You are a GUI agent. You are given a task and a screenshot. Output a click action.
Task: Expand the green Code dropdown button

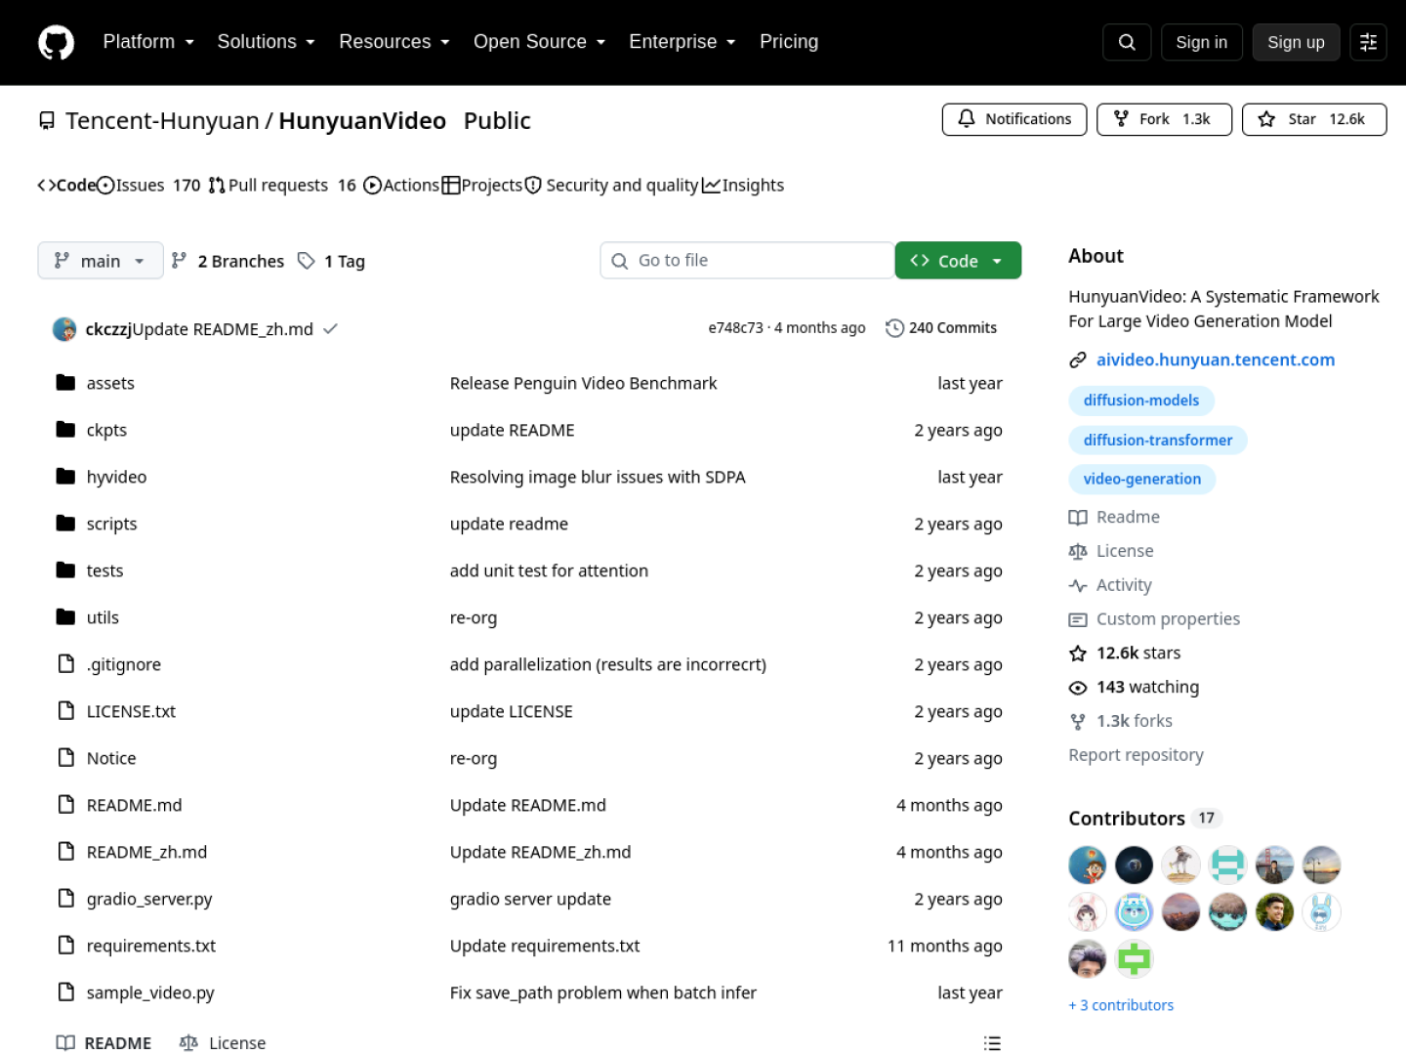click(x=958, y=261)
